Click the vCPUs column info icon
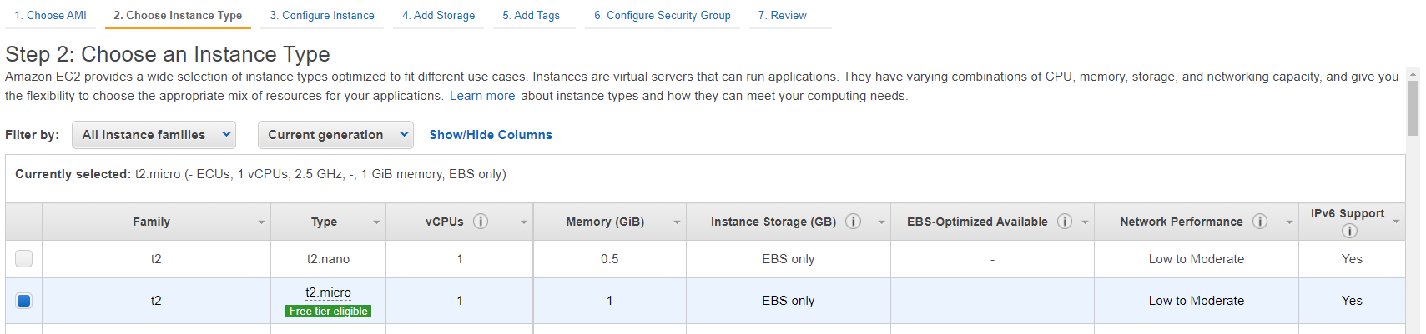The width and height of the screenshot is (1426, 334). point(481,222)
